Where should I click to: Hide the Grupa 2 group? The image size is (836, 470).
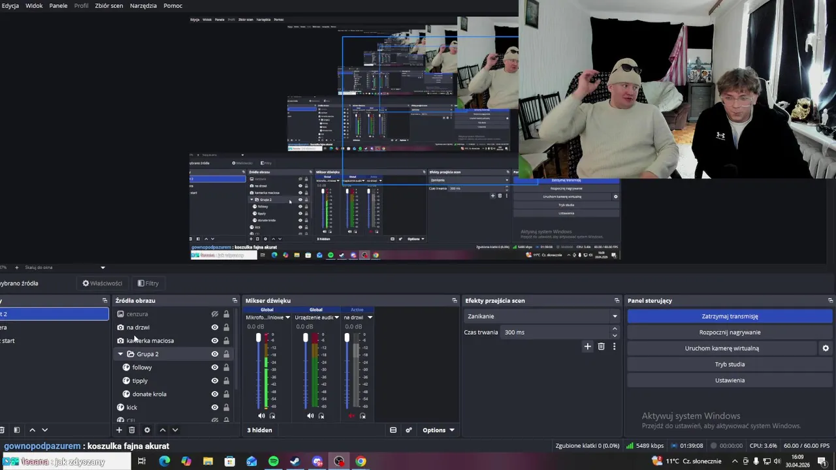click(x=214, y=354)
